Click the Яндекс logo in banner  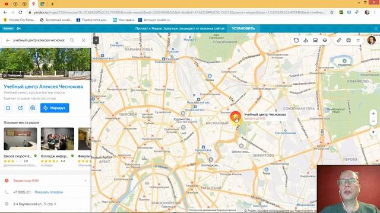pyautogui.click(x=8, y=28)
